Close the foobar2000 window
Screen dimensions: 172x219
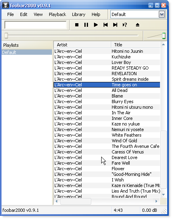(164, 6)
